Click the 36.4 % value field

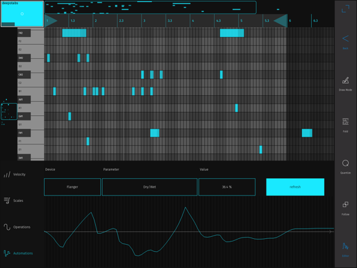(227, 187)
